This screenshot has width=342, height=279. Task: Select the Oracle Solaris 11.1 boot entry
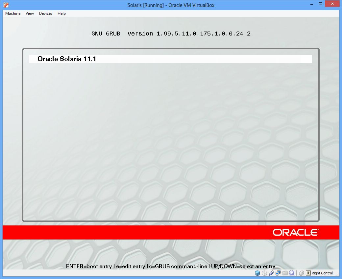pyautogui.click(x=170, y=59)
